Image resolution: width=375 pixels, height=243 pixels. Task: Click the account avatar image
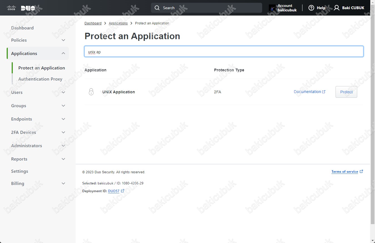(272, 8)
